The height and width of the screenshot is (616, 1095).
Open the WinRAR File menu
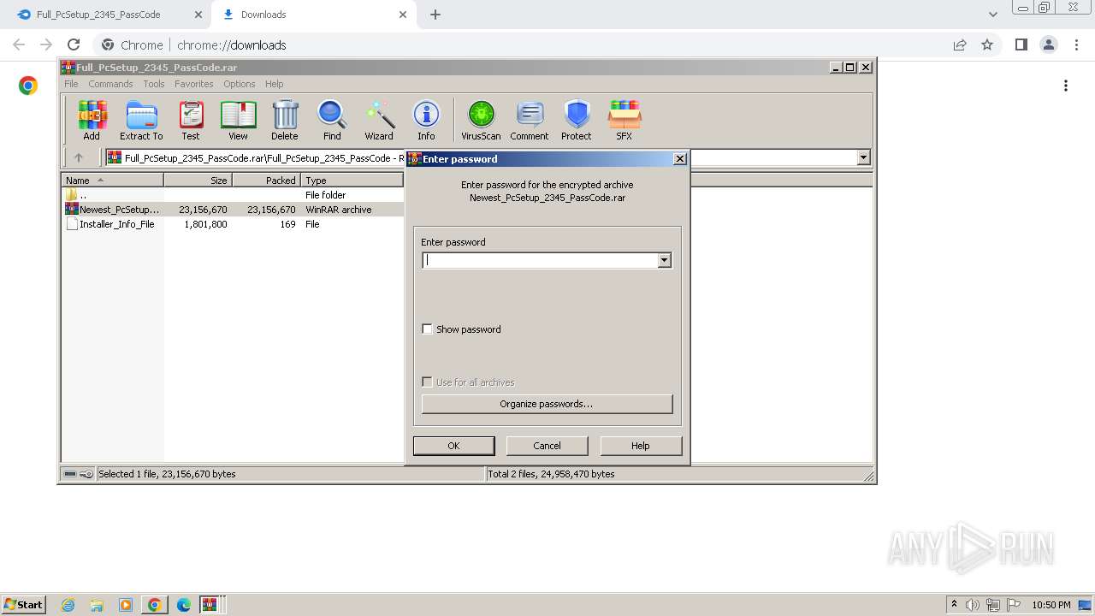(x=71, y=84)
